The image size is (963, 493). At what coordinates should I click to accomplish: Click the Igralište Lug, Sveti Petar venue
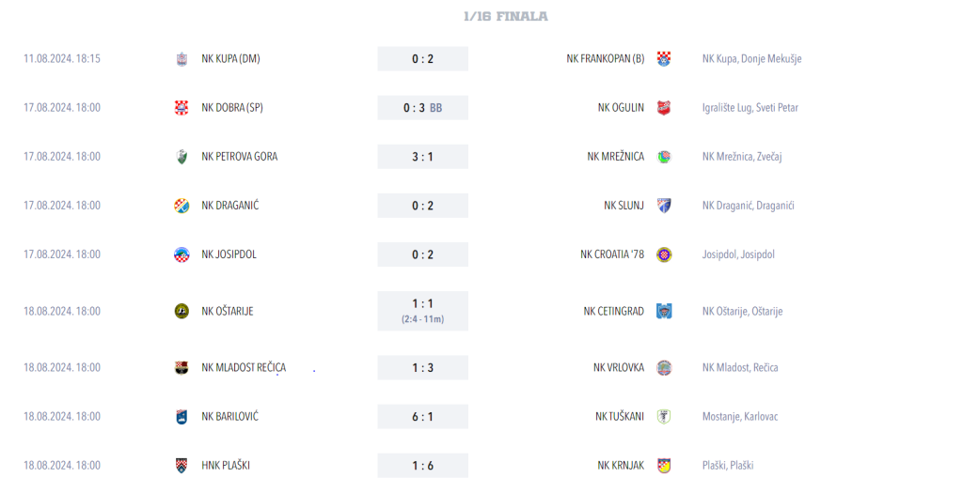coord(750,108)
